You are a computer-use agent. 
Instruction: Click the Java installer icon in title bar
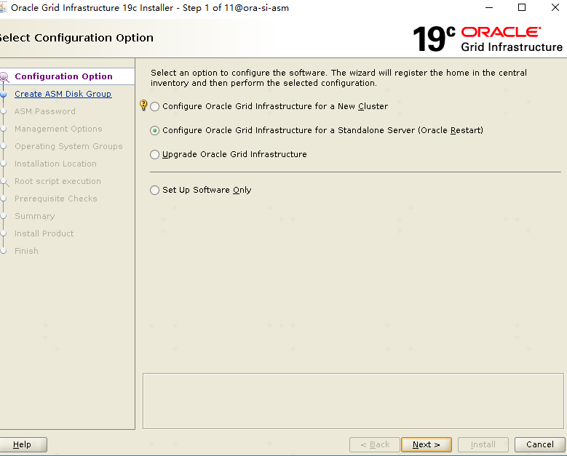(3, 7)
